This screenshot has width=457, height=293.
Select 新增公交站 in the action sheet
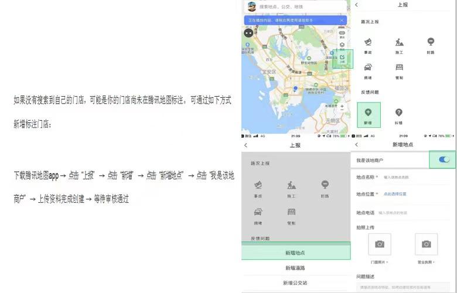pyautogui.click(x=296, y=283)
